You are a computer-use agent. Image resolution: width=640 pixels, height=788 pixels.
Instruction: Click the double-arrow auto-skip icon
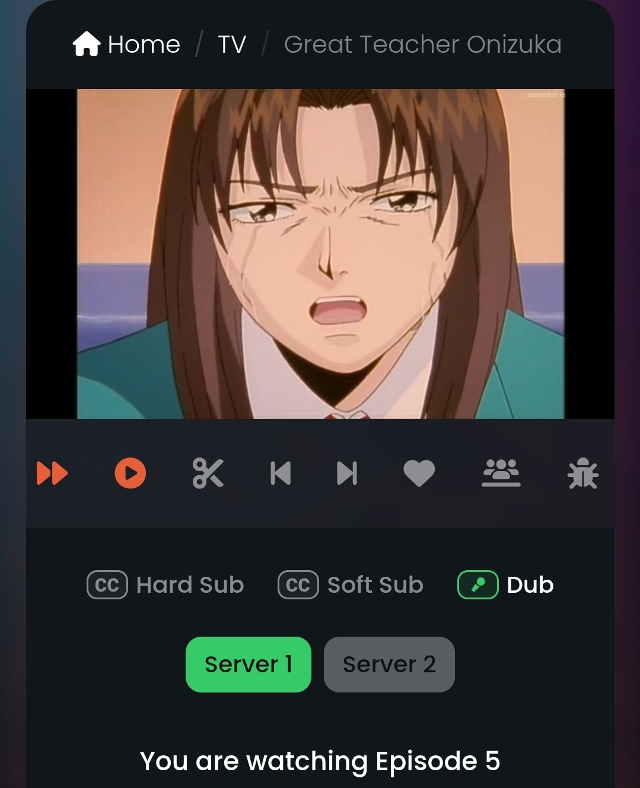pos(52,474)
